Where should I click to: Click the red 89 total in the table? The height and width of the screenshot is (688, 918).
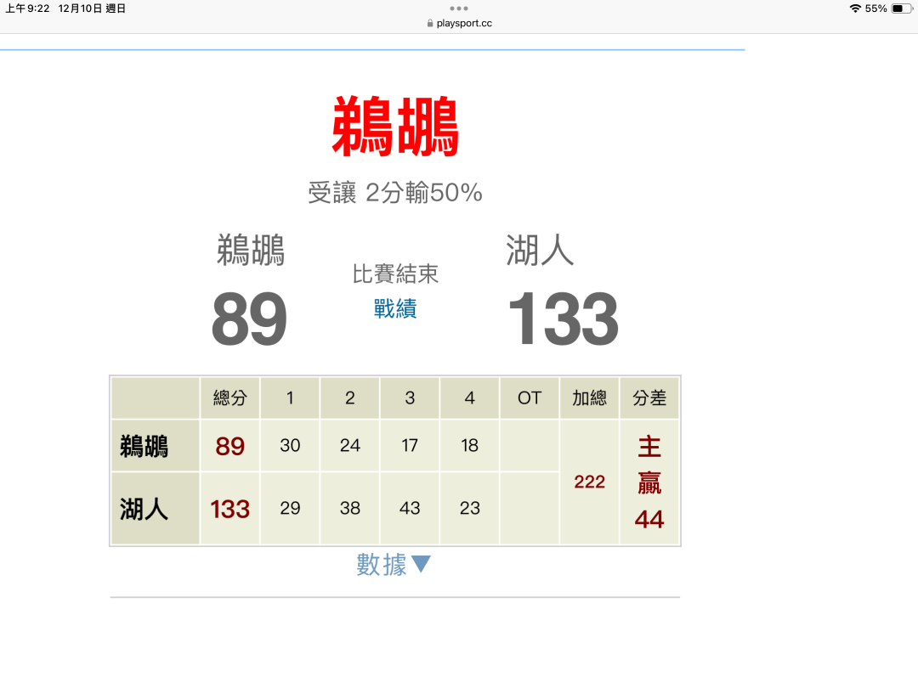click(230, 446)
